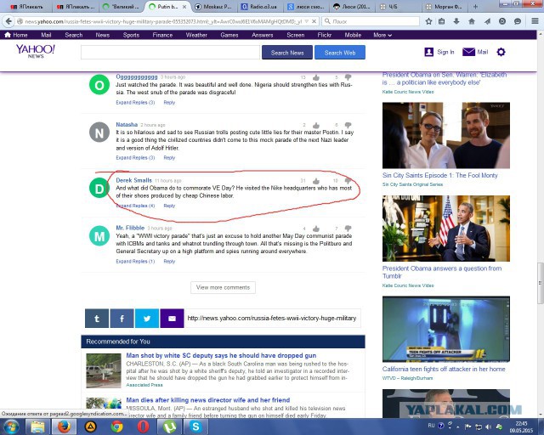544x435 pixels.
Task: Reply to Mr. Flibble's comment
Action: coord(169,262)
